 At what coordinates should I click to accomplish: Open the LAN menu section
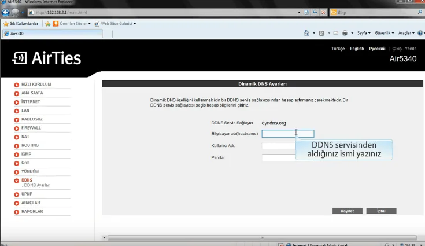tap(25, 111)
